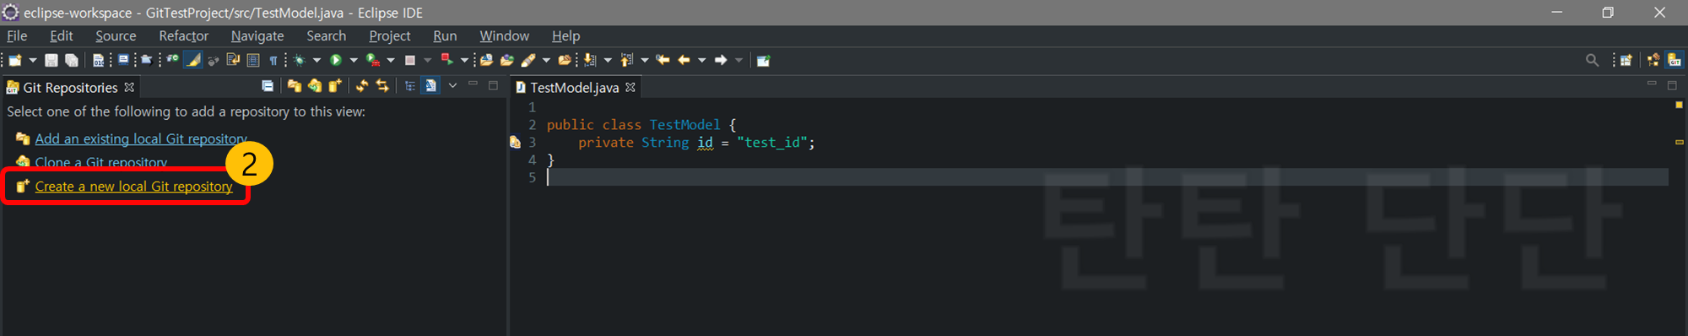The width and height of the screenshot is (1688, 336).
Task: Open the Project menu
Action: point(389,35)
